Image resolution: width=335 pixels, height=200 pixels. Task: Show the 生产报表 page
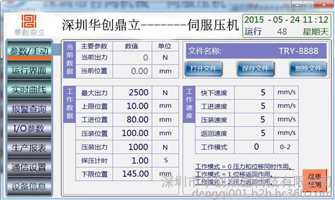pos(29,148)
